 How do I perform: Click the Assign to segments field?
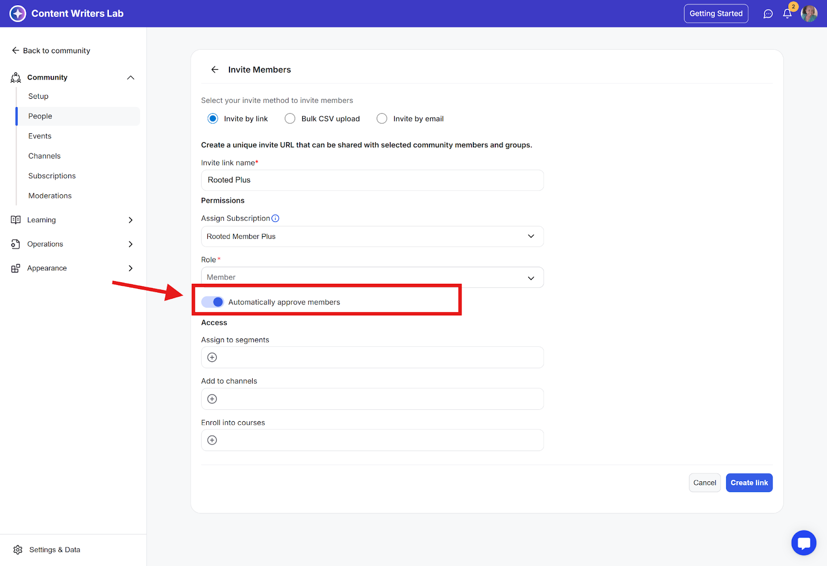pos(372,358)
